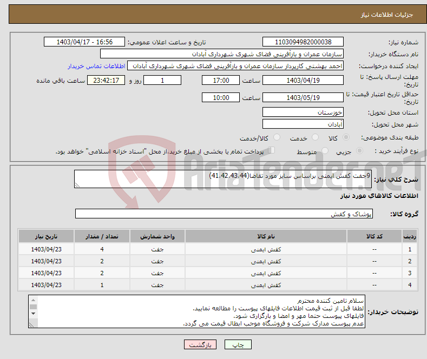Click the بازگشت back button
Viewport: 427px width, 359px height.
[200, 344]
